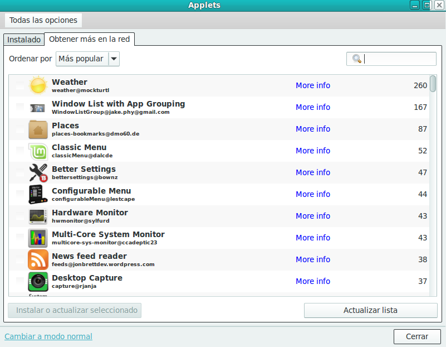
Task: View More info for Hardware Monitor
Action: coord(313,216)
